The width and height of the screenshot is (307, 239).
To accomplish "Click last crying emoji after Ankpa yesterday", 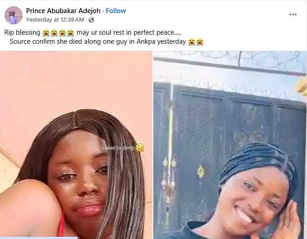I will pos(200,42).
